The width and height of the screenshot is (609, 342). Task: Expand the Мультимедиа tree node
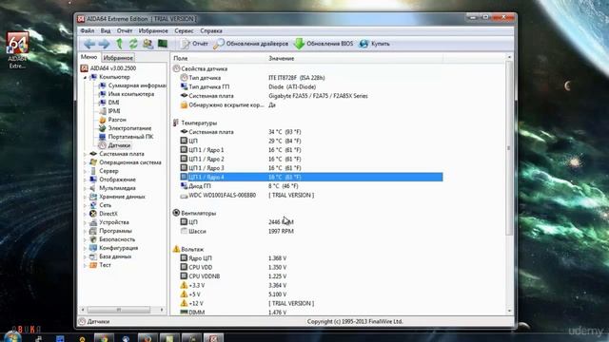point(85,188)
